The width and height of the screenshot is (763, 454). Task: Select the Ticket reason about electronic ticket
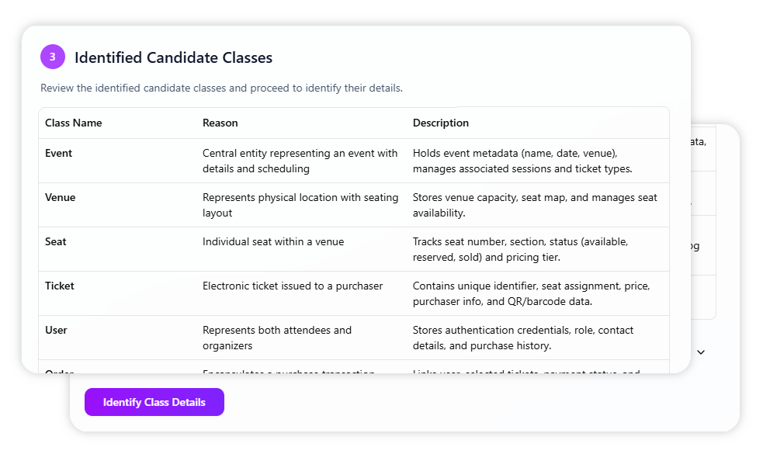tap(293, 286)
